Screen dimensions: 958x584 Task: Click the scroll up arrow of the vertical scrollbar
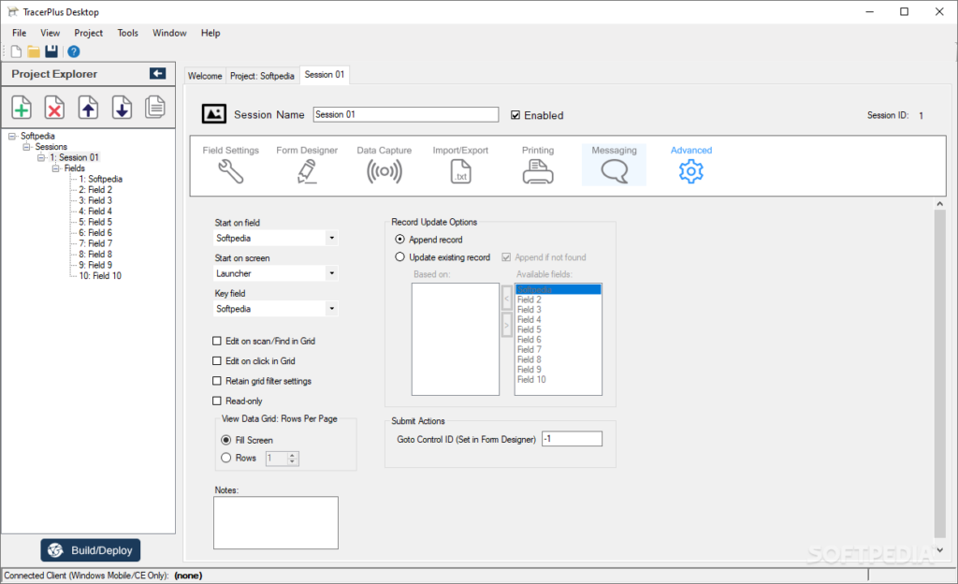pos(939,203)
